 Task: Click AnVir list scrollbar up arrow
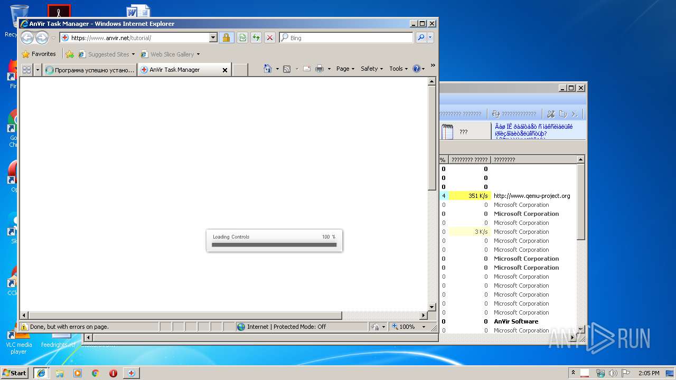click(x=580, y=159)
